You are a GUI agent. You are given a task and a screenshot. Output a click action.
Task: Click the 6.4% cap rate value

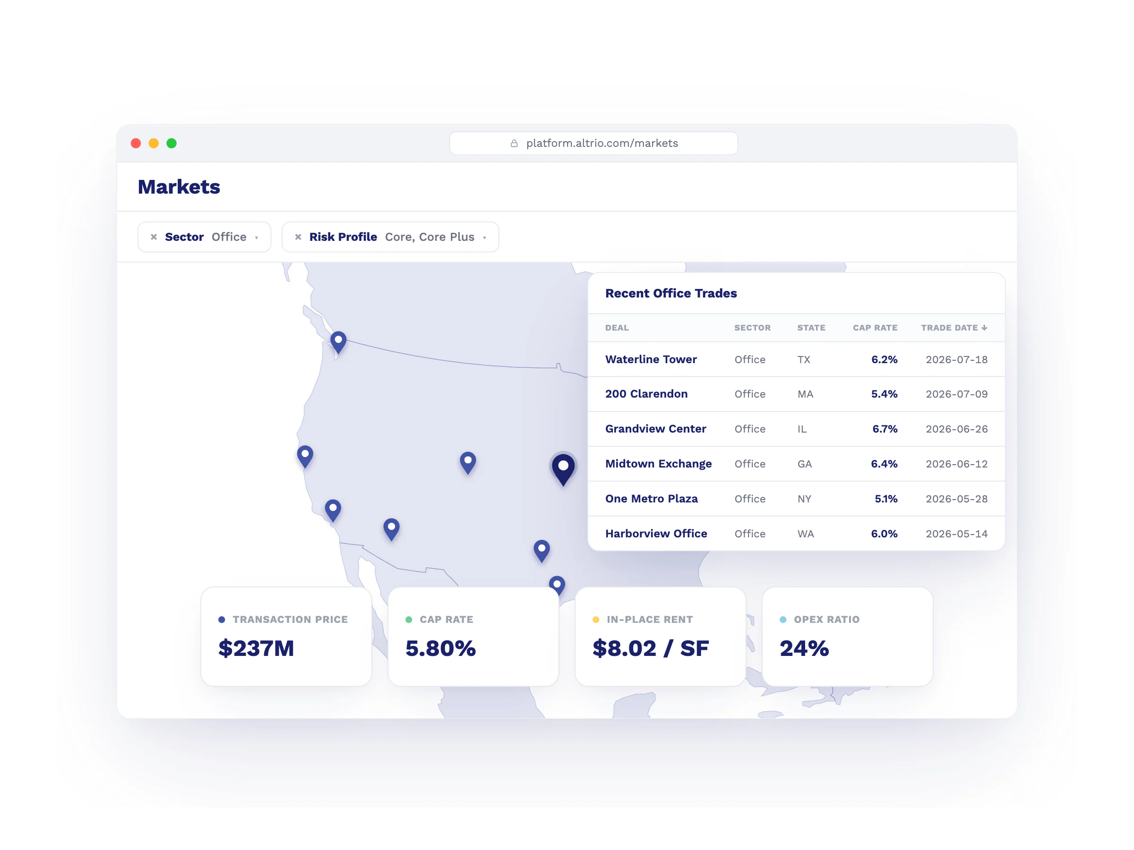[x=884, y=464]
